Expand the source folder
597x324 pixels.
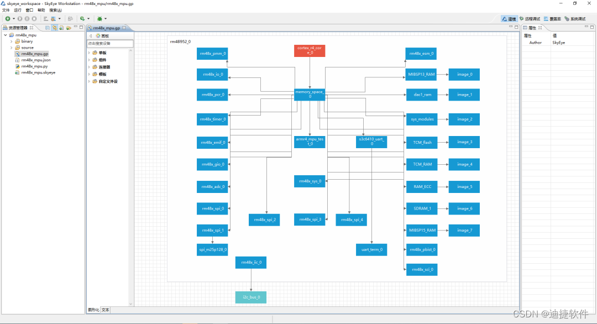[x=12, y=48]
